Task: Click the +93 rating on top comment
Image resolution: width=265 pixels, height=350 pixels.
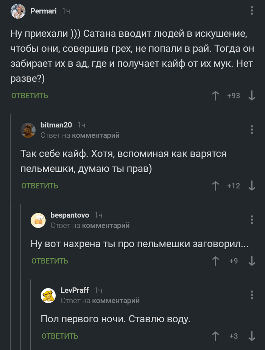Action: click(x=234, y=96)
